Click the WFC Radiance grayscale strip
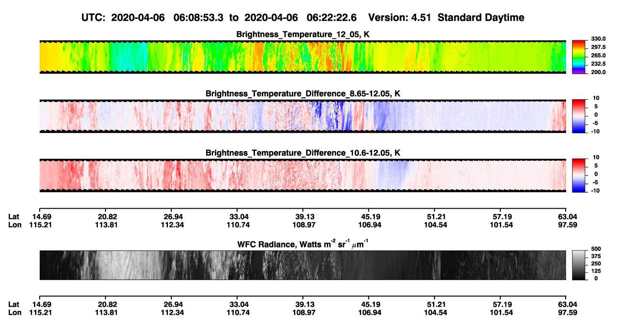This screenshot has height=323, width=629. [x=302, y=265]
